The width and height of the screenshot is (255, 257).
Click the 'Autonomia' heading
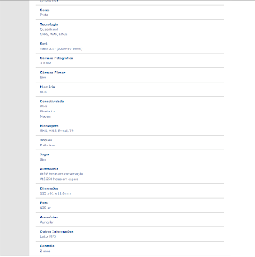point(49,169)
